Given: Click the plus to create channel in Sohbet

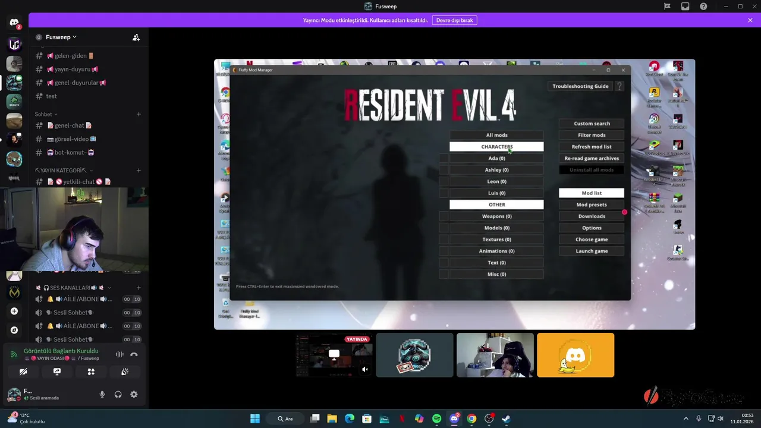Looking at the screenshot, I should [139, 114].
